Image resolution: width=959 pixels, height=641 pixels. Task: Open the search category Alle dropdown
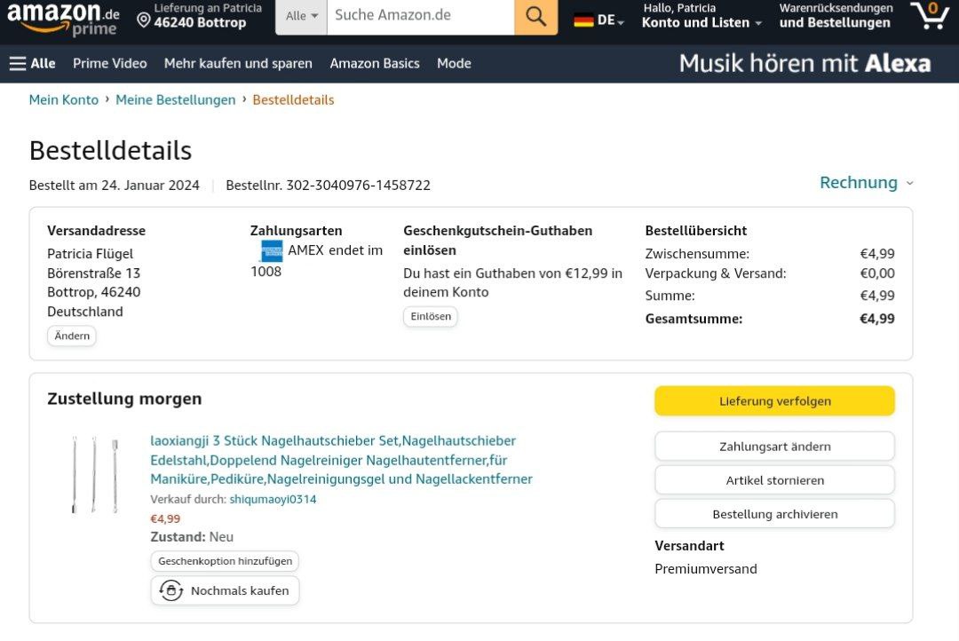click(301, 16)
